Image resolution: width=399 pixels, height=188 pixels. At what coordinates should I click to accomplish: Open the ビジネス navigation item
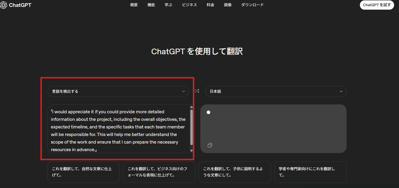click(189, 5)
